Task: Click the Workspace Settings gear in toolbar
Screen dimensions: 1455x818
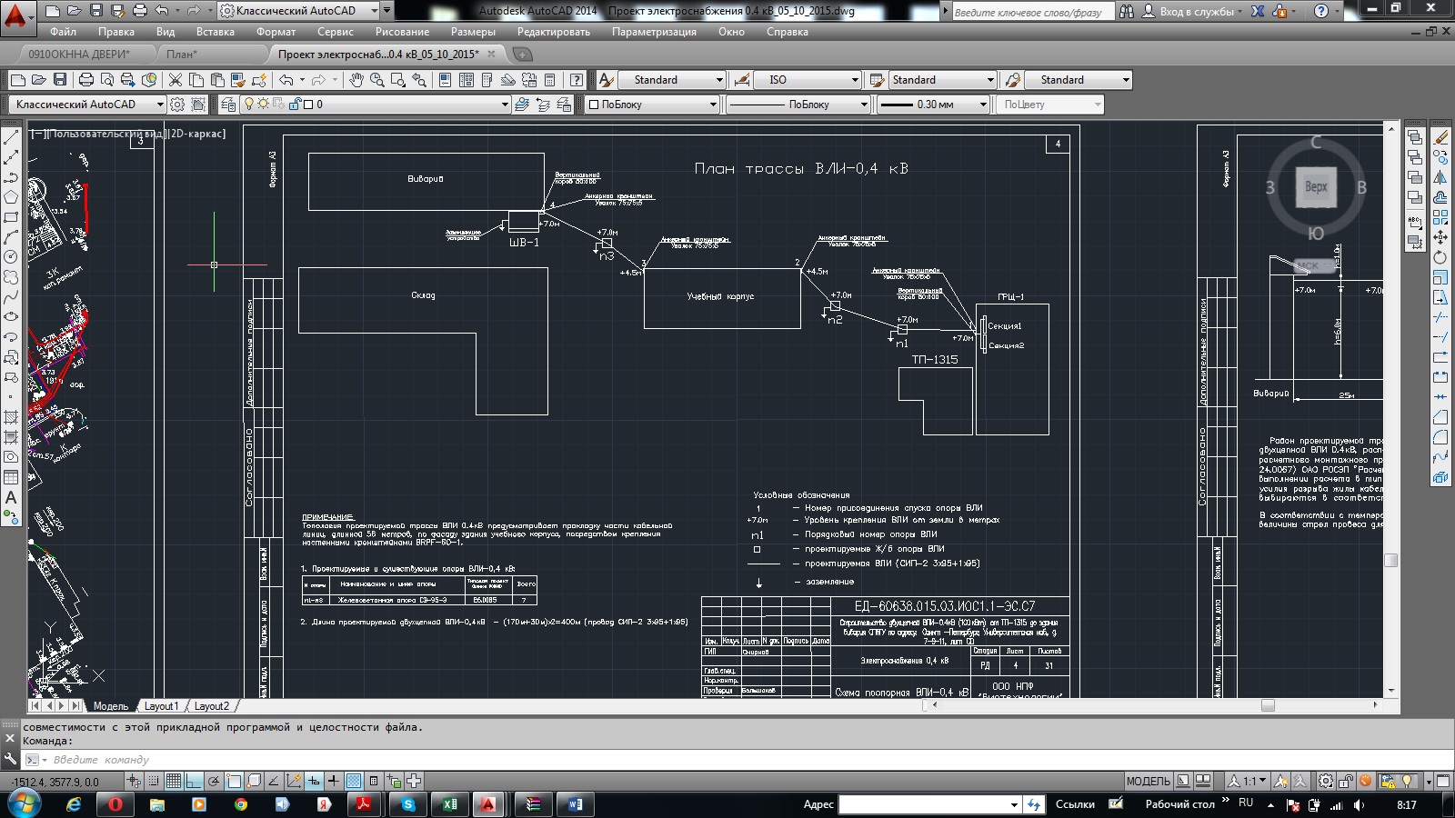Action: pyautogui.click(x=177, y=105)
